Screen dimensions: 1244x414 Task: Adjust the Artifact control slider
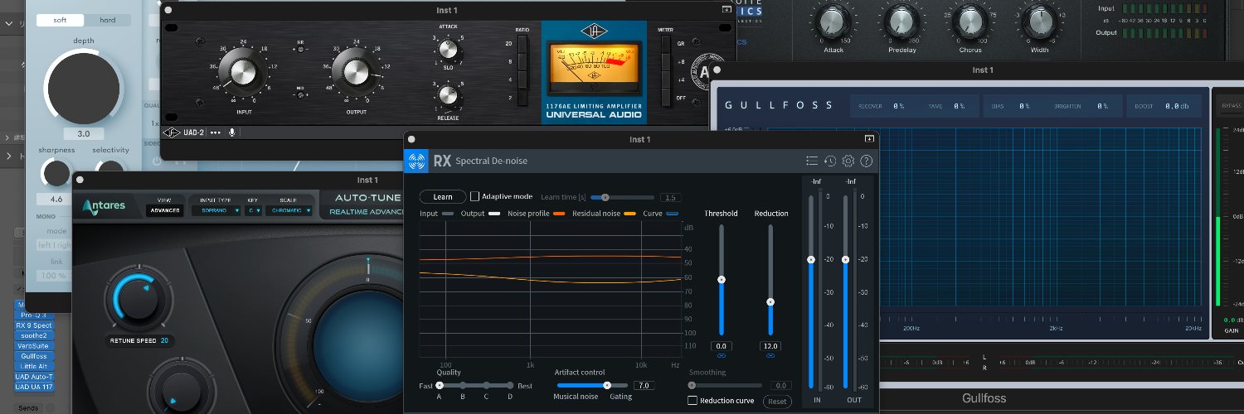click(x=607, y=385)
